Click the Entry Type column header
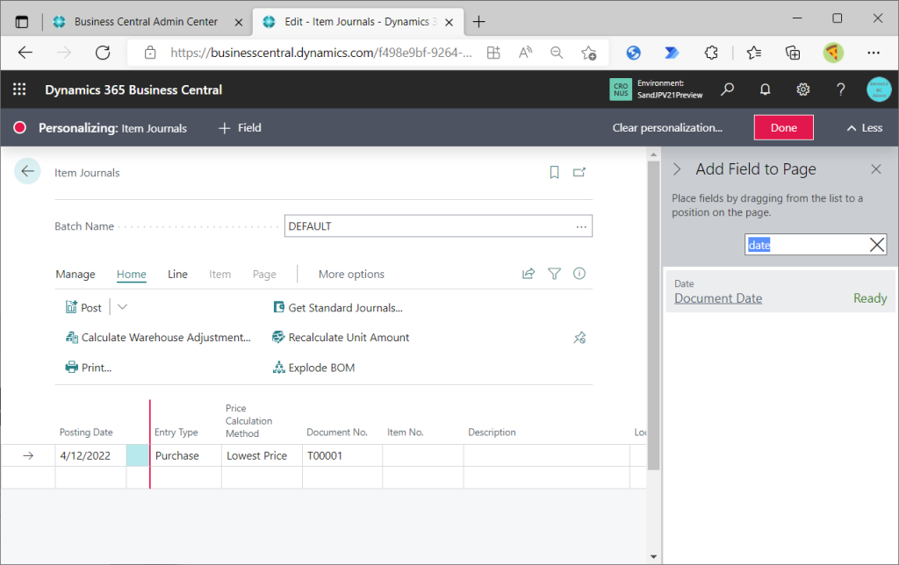The height and width of the screenshot is (565, 899). coord(176,432)
